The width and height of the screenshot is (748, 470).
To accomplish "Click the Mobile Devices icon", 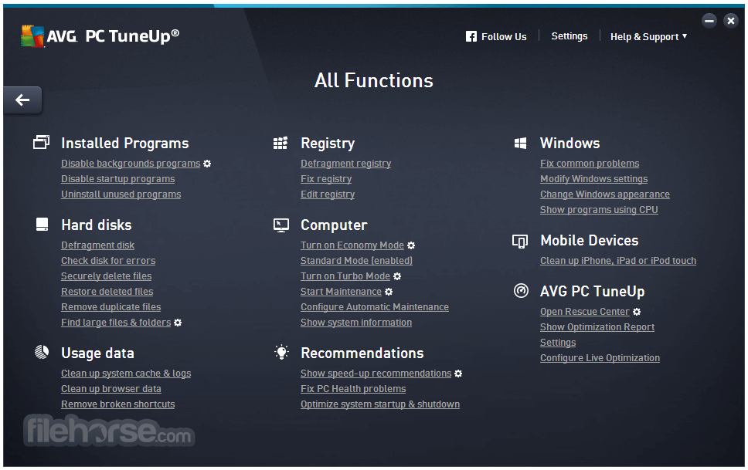I will pyautogui.click(x=520, y=242).
